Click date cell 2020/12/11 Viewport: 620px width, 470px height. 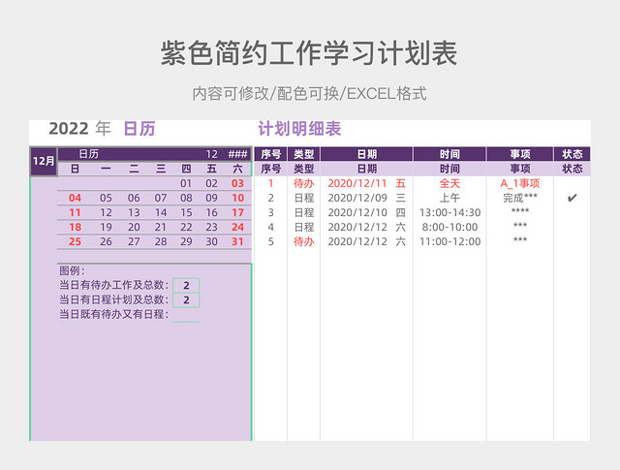click(357, 183)
